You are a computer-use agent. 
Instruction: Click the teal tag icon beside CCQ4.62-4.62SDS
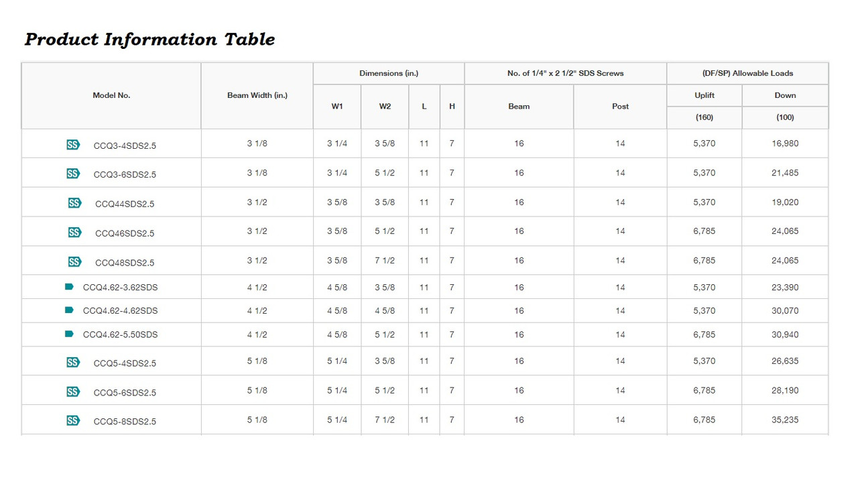tap(69, 310)
